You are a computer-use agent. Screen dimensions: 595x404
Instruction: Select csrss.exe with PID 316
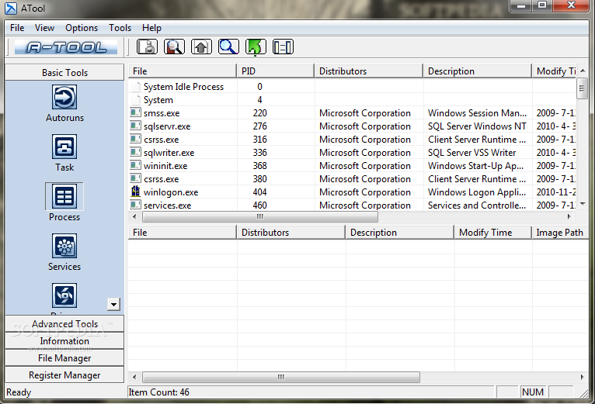click(x=352, y=140)
